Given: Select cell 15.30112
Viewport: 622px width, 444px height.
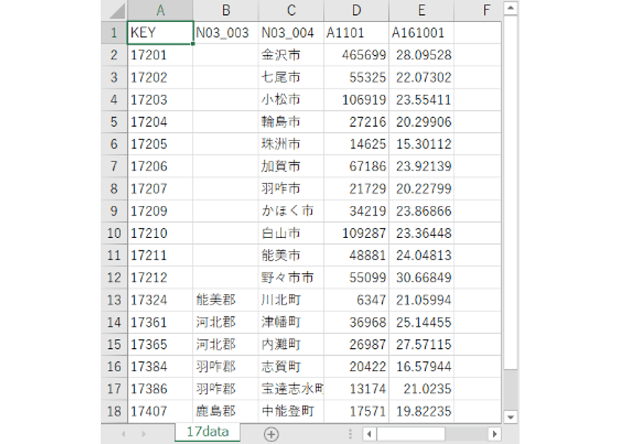Looking at the screenshot, I should pos(421,144).
